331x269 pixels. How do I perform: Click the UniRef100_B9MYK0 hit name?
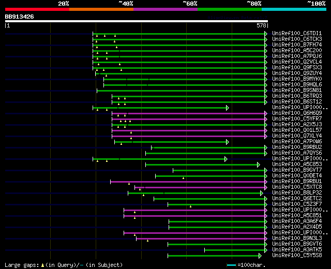[x=297, y=79]
